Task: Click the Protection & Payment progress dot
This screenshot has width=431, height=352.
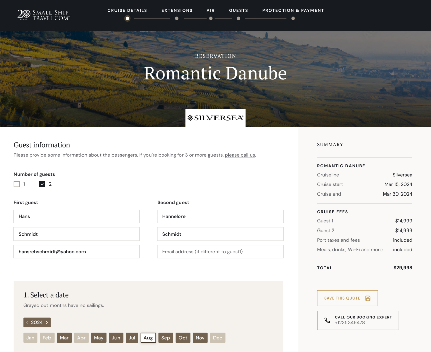Action: (293, 19)
